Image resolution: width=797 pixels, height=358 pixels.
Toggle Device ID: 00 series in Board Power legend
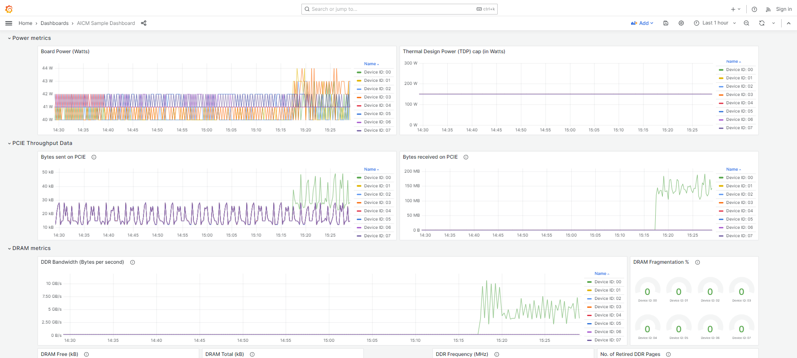pos(377,72)
